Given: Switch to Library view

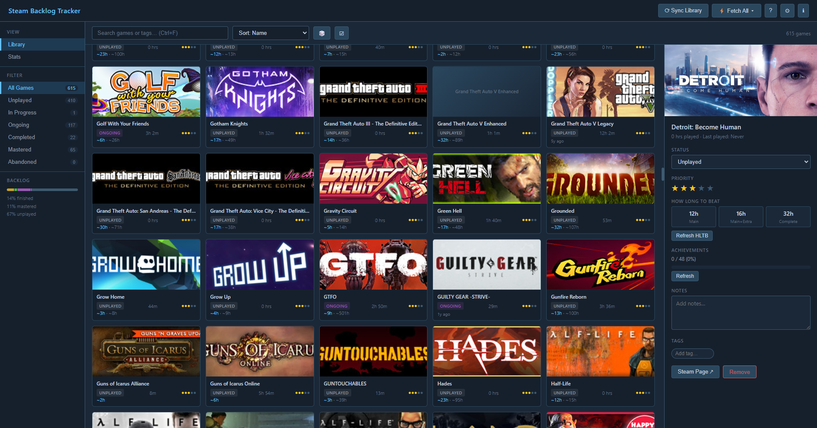Looking at the screenshot, I should [x=43, y=44].
